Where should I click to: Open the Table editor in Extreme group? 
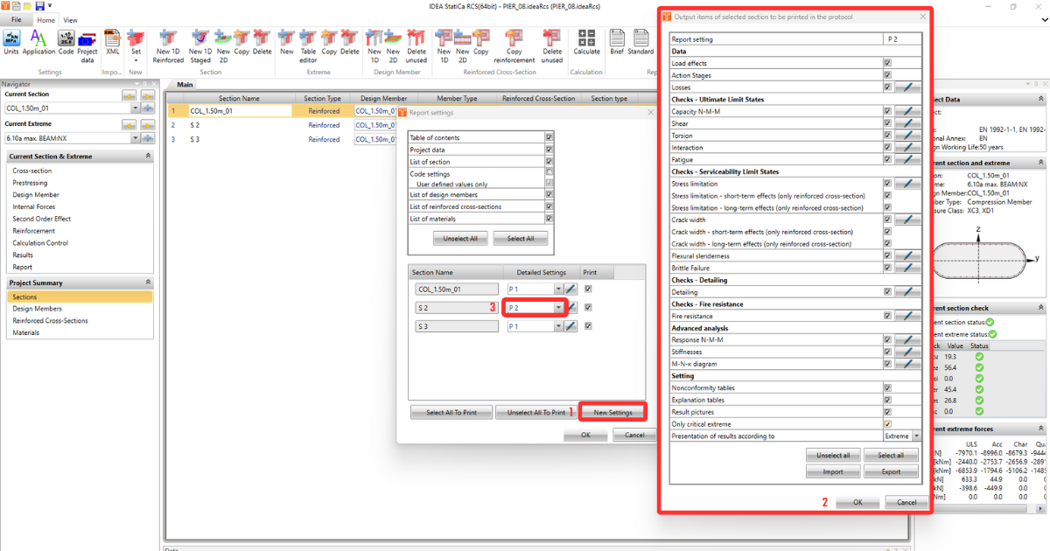(308, 42)
